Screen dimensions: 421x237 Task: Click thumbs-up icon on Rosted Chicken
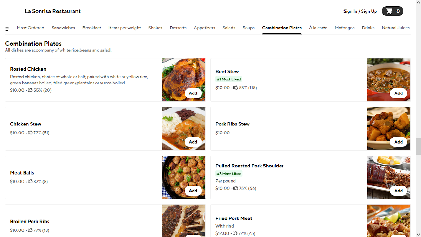point(30,90)
